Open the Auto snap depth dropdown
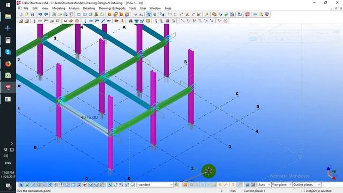This screenshot has height=193, width=343. click(x=264, y=185)
